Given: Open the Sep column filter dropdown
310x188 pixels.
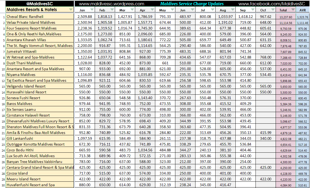Looking at the screenshot, I should click(253, 10).
